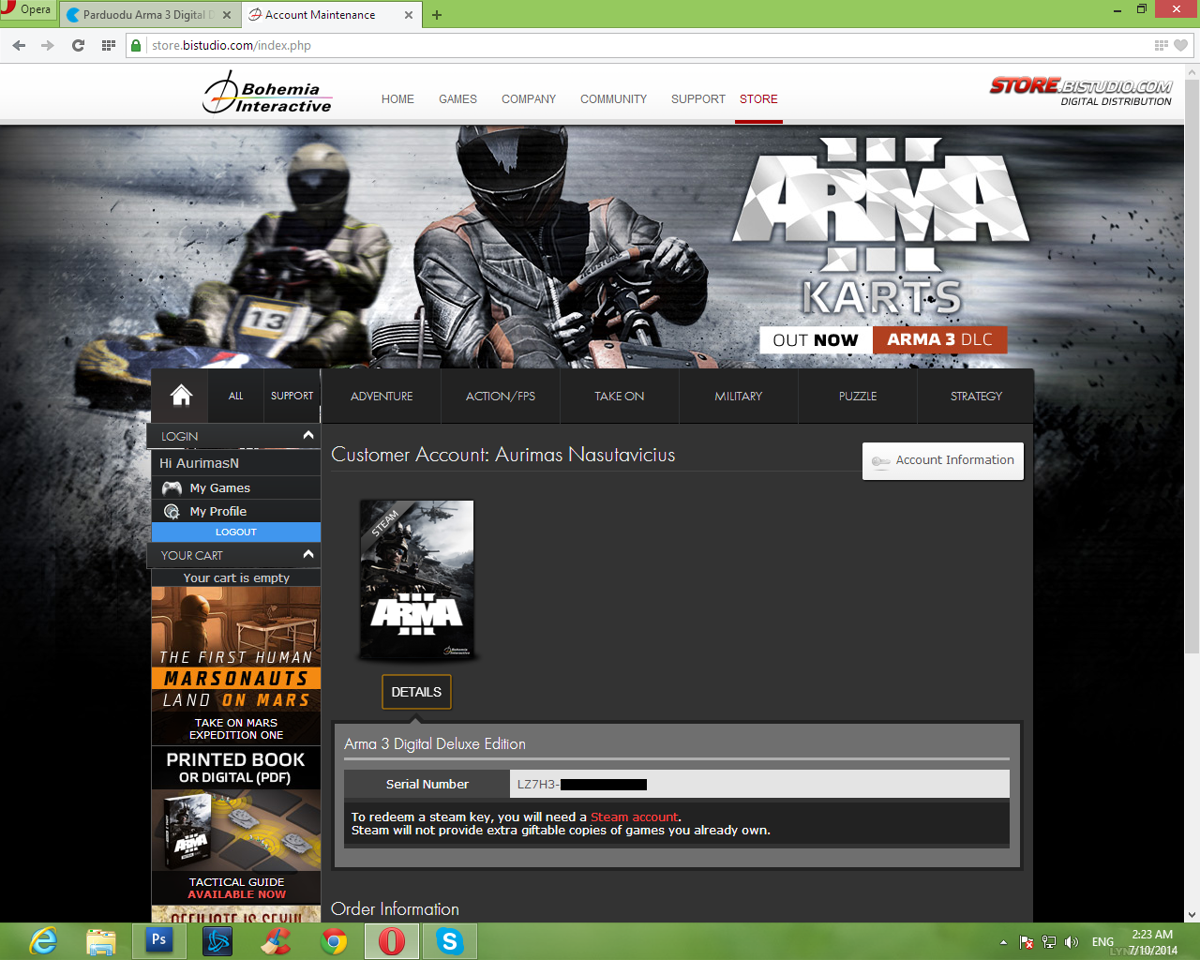The width and height of the screenshot is (1200, 960).
Task: Launch Skype from the taskbar
Action: tap(450, 940)
